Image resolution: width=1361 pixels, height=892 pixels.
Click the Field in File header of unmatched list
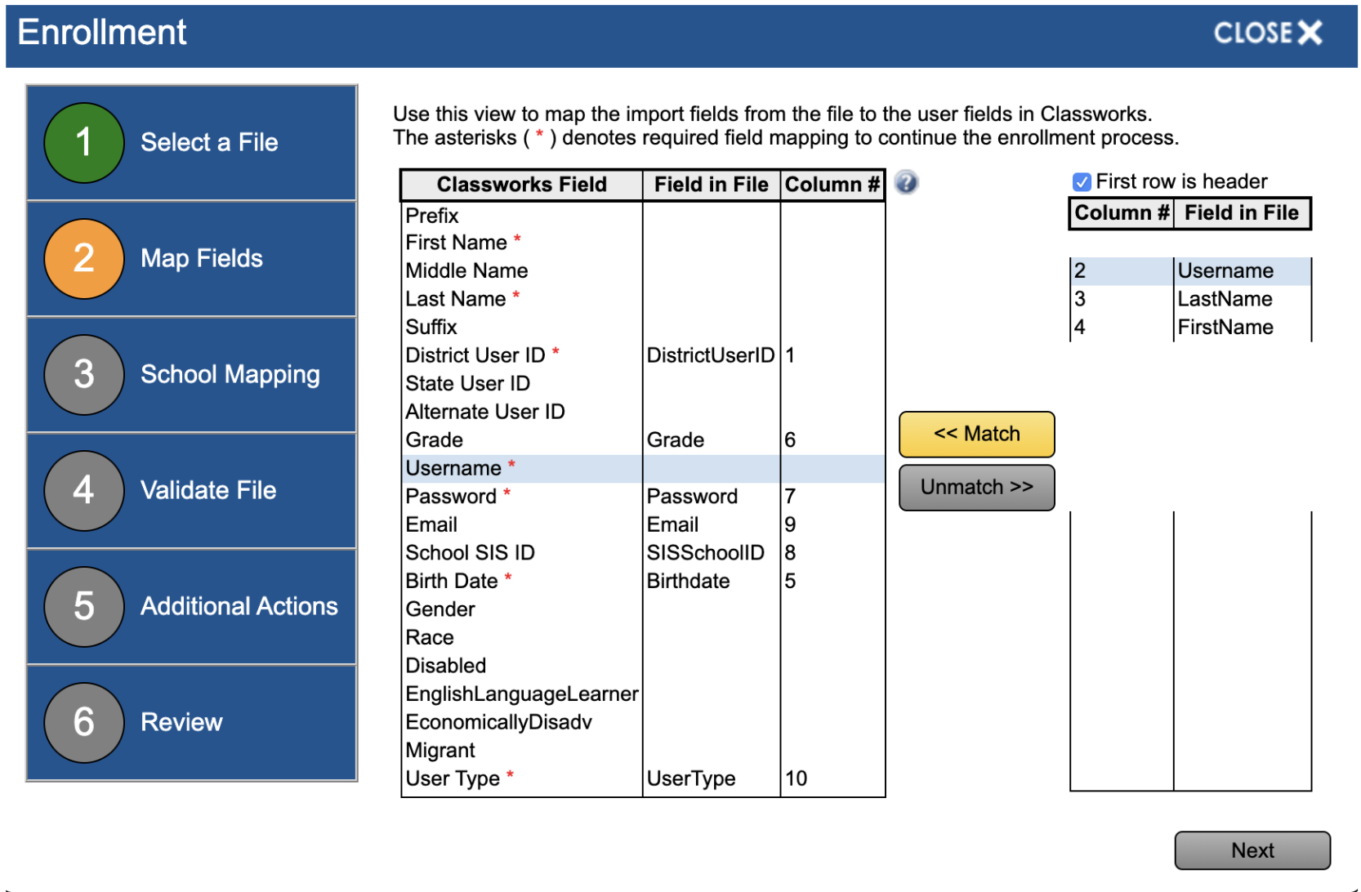1242,213
